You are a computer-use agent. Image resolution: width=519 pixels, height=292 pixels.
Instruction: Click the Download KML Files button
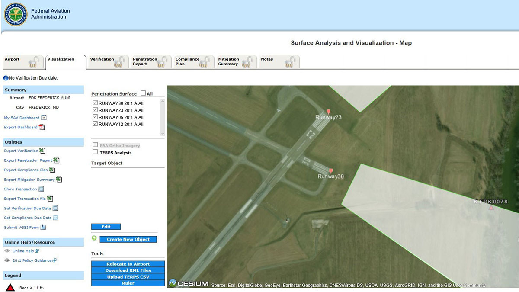point(128,270)
